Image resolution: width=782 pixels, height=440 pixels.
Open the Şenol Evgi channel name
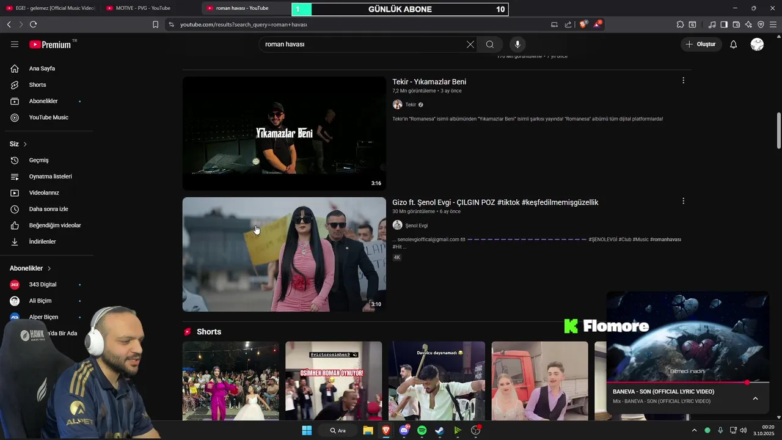[417, 226]
